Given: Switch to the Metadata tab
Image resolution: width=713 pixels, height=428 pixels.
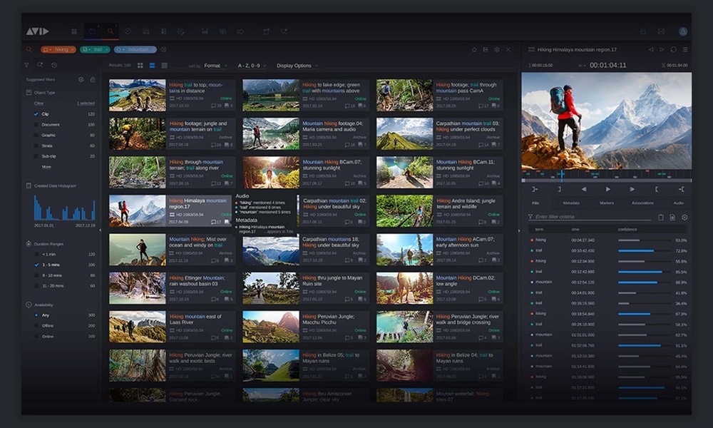Looking at the screenshot, I should [571, 203].
